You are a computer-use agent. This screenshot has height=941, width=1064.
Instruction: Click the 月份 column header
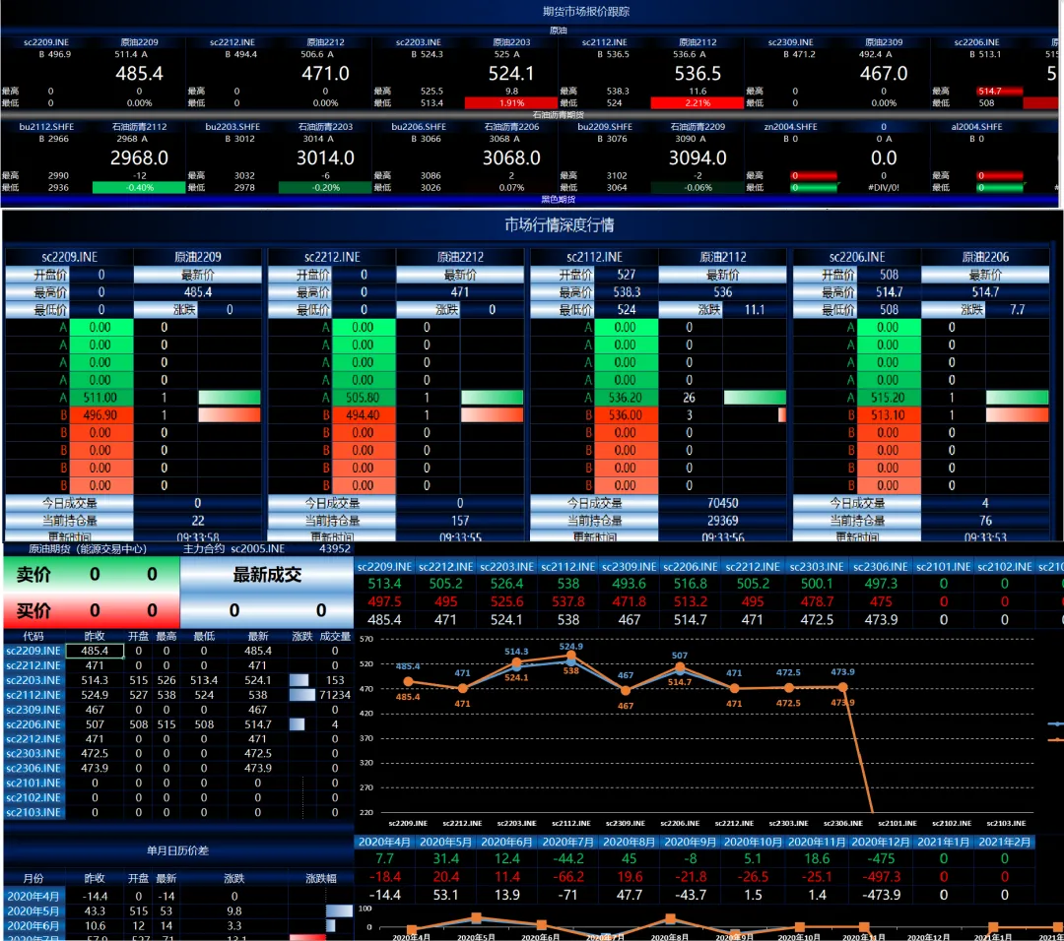pyautogui.click(x=33, y=879)
